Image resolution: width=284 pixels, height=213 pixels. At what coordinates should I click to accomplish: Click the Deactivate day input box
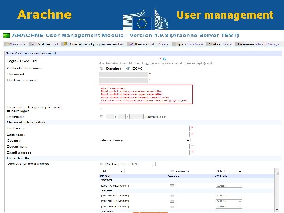(110, 116)
